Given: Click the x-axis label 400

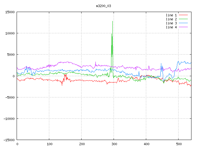Looking at the screenshot, I should tap(147, 144).
